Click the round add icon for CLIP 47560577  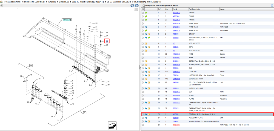pos(143,92)
